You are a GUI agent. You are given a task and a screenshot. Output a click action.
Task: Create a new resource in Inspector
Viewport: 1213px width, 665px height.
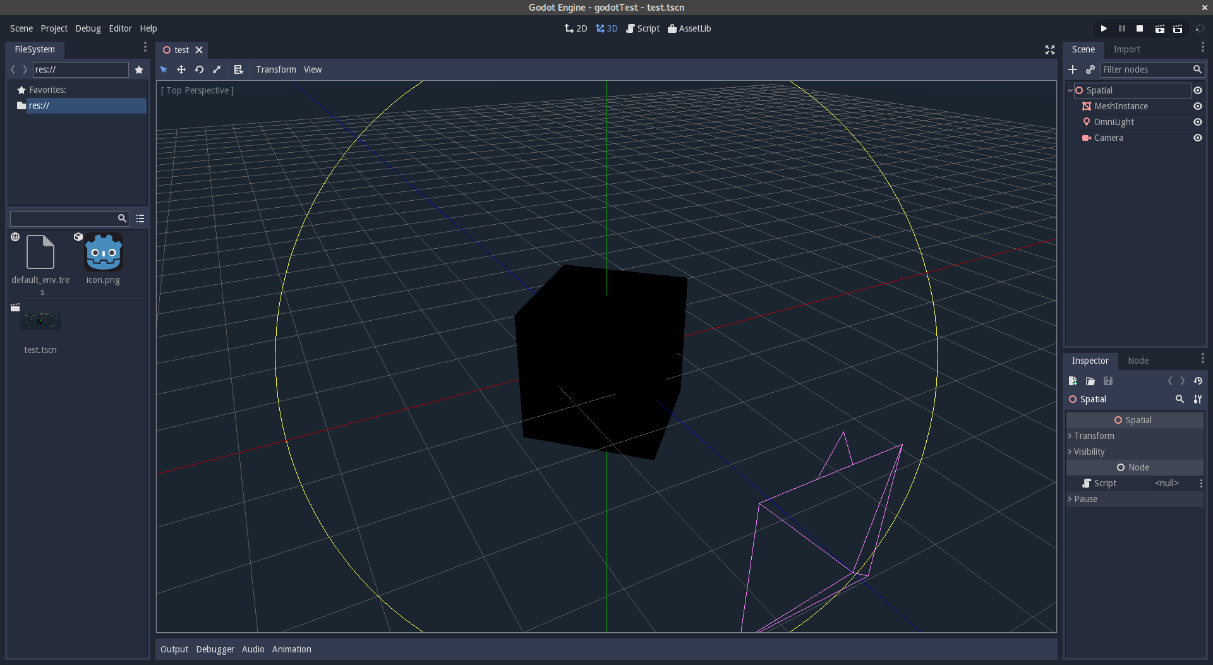pyautogui.click(x=1073, y=381)
